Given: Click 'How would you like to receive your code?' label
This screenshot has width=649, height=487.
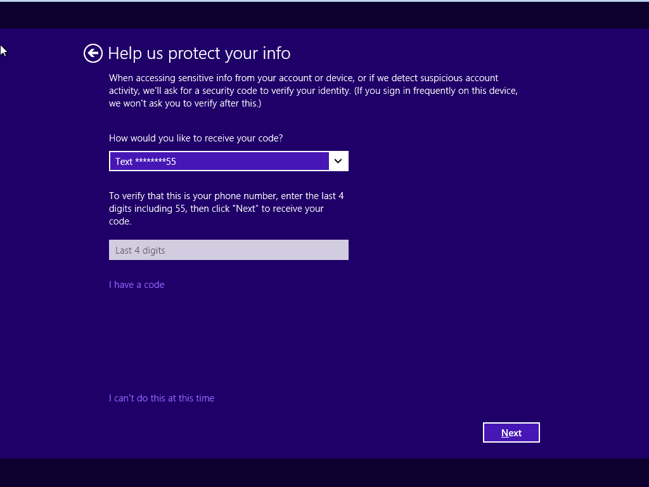Looking at the screenshot, I should [x=196, y=138].
